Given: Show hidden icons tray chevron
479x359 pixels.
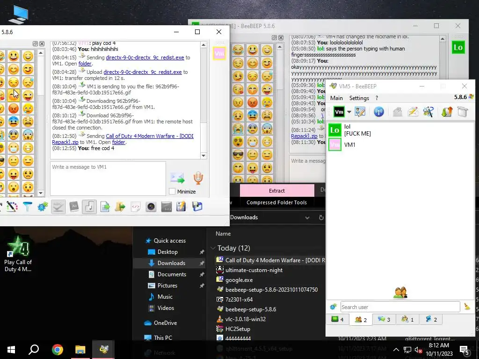Looking at the screenshot, I should tap(396, 350).
